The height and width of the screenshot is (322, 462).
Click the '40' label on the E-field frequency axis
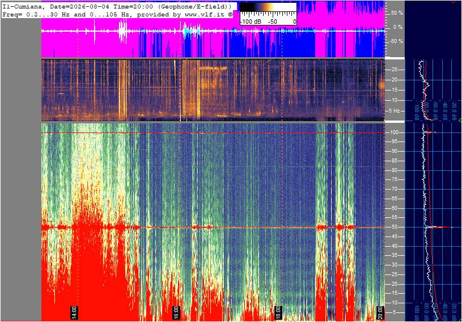(393, 246)
